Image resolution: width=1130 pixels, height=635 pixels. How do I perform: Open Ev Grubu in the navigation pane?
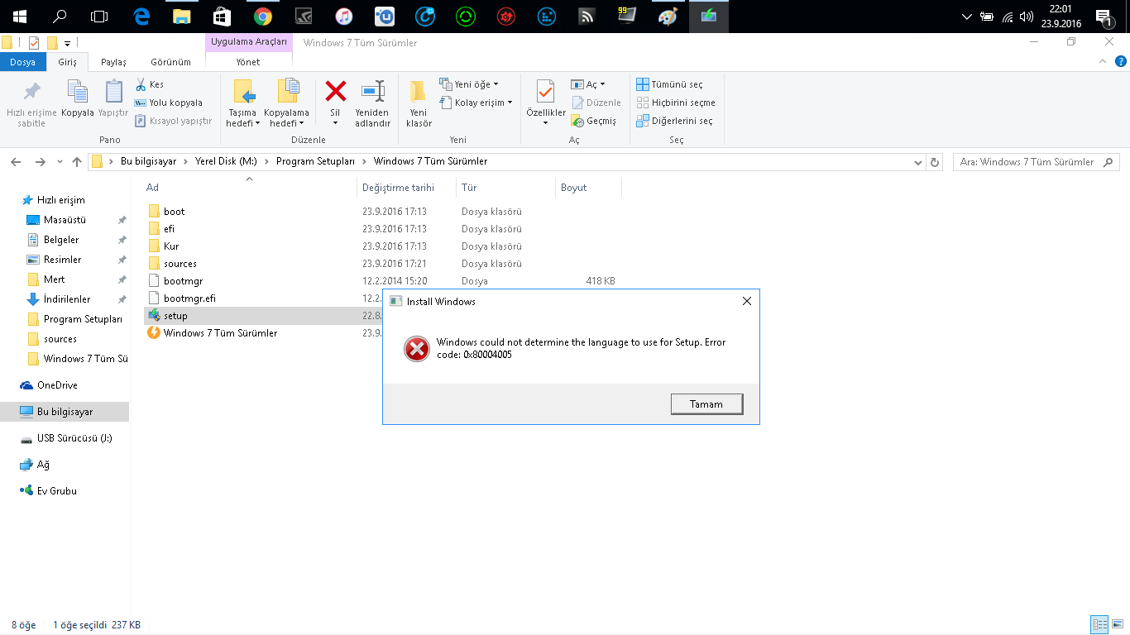click(56, 491)
